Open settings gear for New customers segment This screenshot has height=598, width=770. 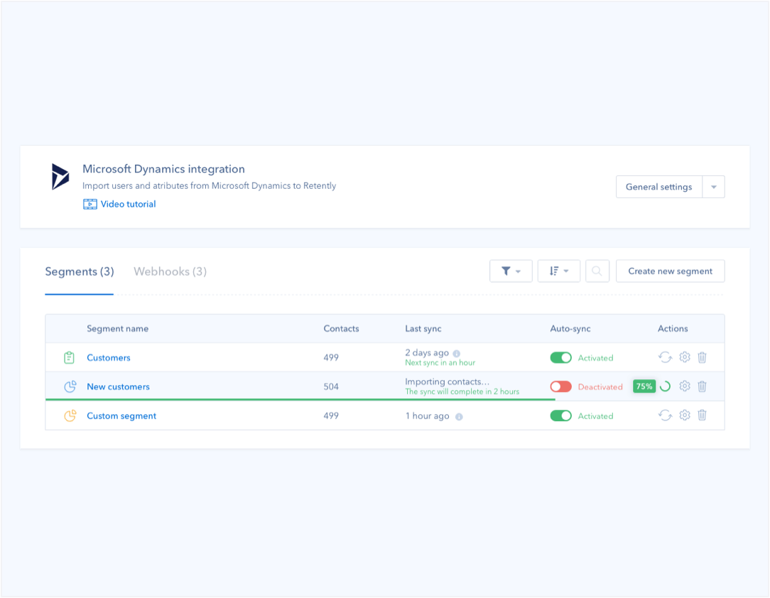coord(685,386)
